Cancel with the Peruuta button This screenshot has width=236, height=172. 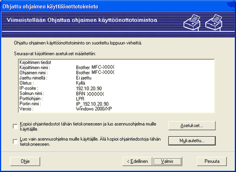pyautogui.click(x=212, y=161)
